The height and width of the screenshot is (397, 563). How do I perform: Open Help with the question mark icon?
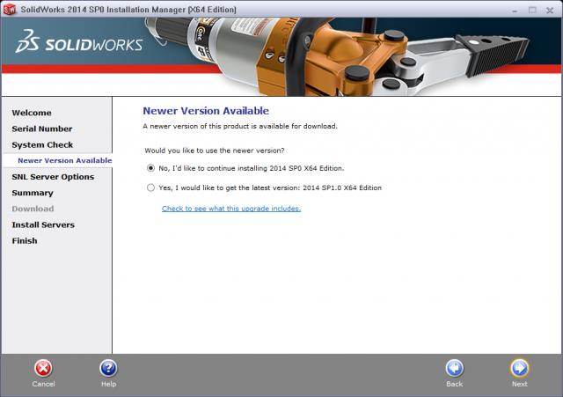[x=108, y=368]
